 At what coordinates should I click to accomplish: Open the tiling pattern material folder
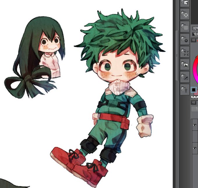click(185, 14)
